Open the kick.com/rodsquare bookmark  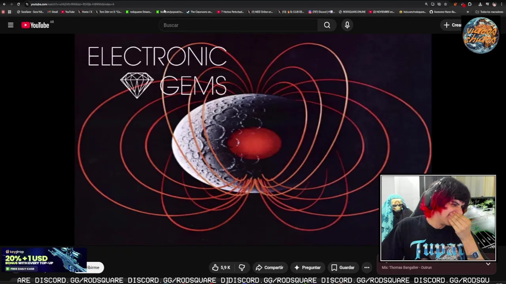tap(413, 12)
